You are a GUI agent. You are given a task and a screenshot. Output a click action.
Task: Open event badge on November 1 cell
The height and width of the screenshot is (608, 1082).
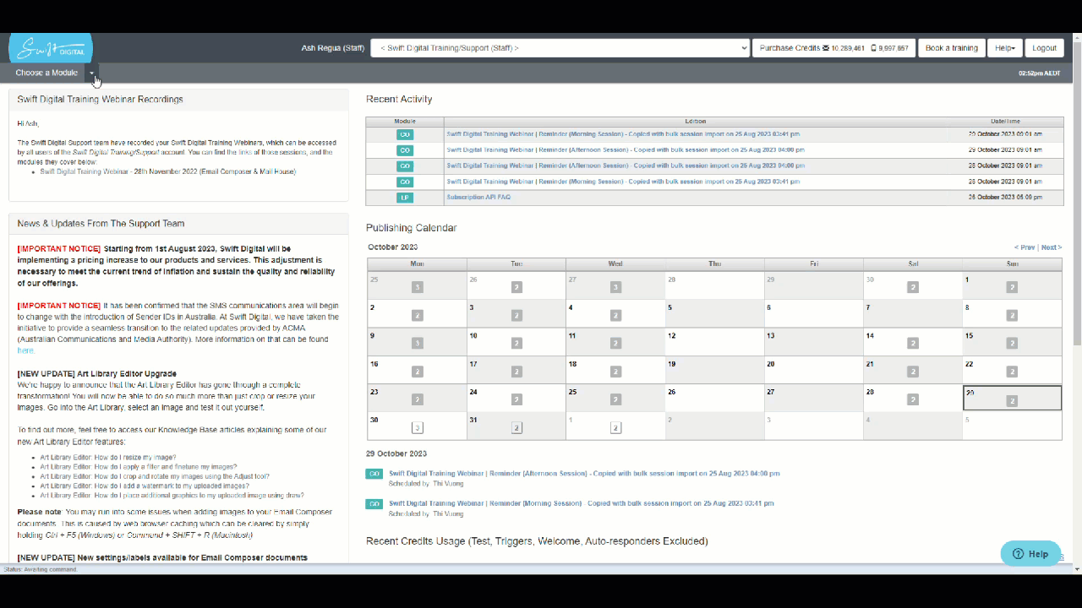pyautogui.click(x=615, y=428)
